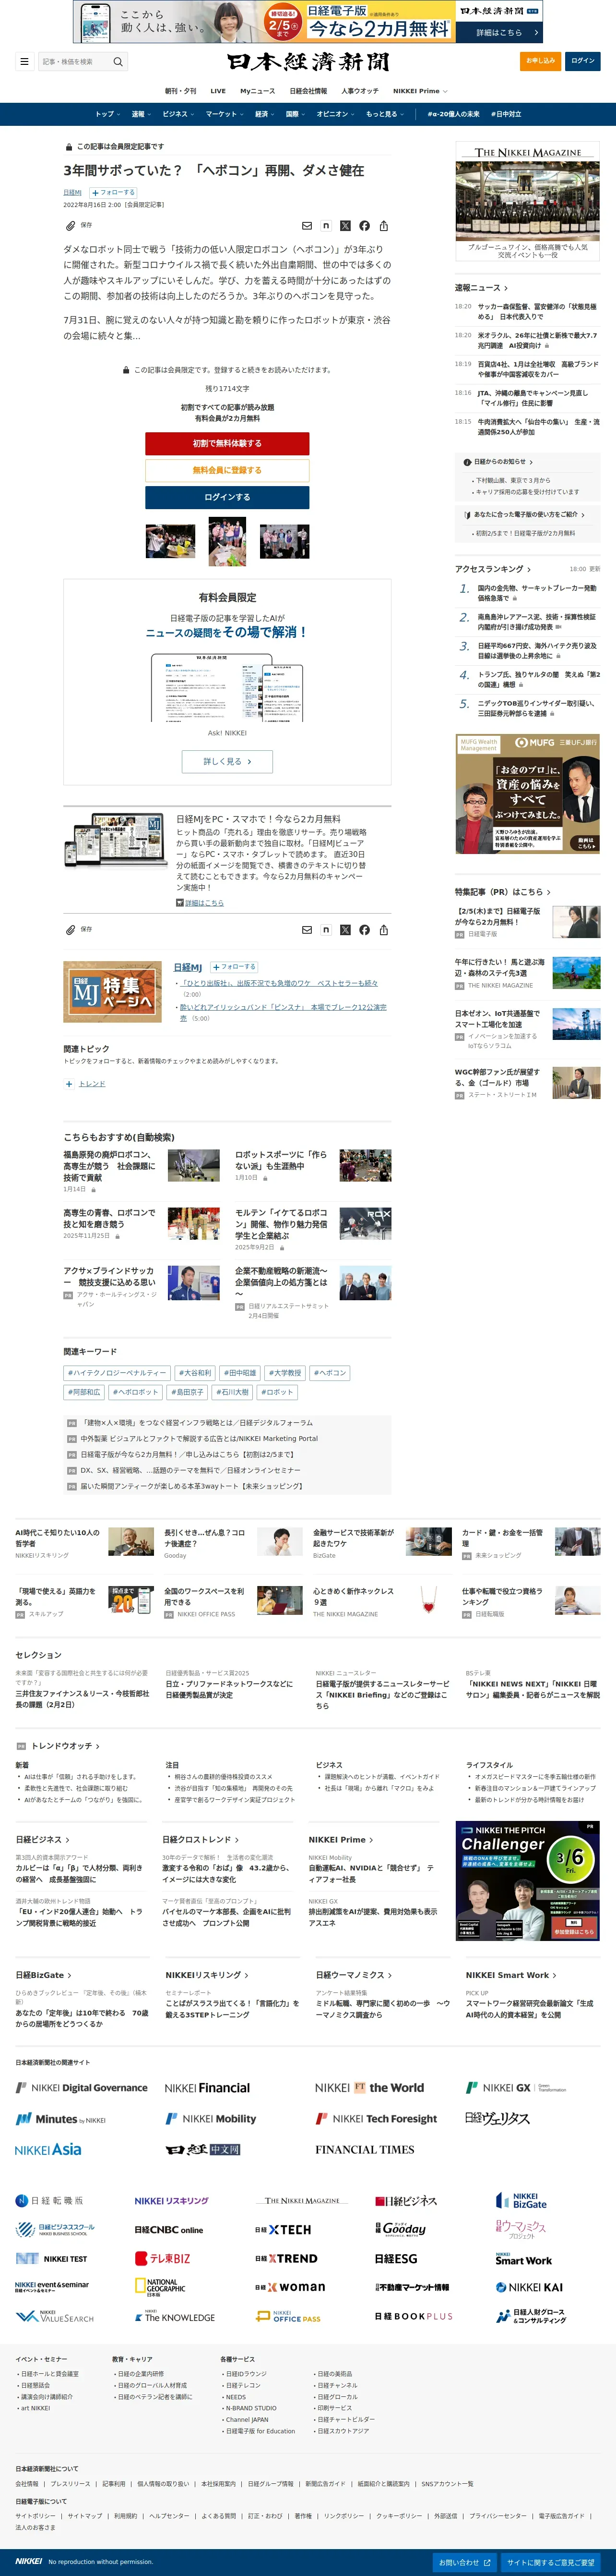Open the トレンドウオッチ section link
The height and width of the screenshot is (2576, 616).
pyautogui.click(x=66, y=1746)
